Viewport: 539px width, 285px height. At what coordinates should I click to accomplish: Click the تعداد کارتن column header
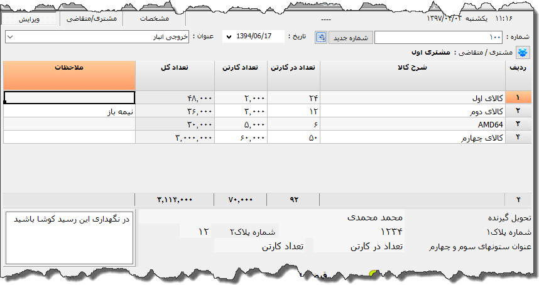[x=241, y=75]
